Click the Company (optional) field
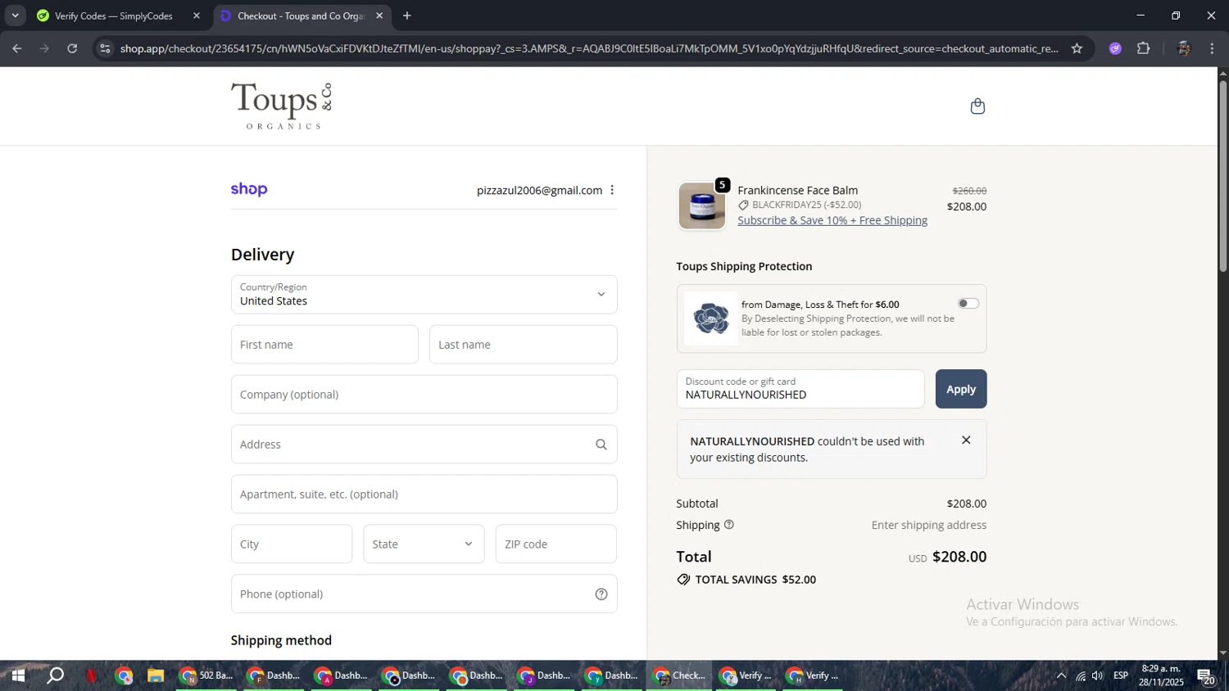Viewport: 1229px width, 691px height. (424, 395)
